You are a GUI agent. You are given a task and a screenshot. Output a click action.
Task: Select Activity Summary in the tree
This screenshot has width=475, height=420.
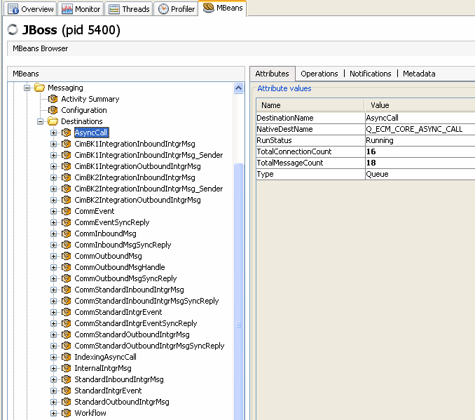90,99
